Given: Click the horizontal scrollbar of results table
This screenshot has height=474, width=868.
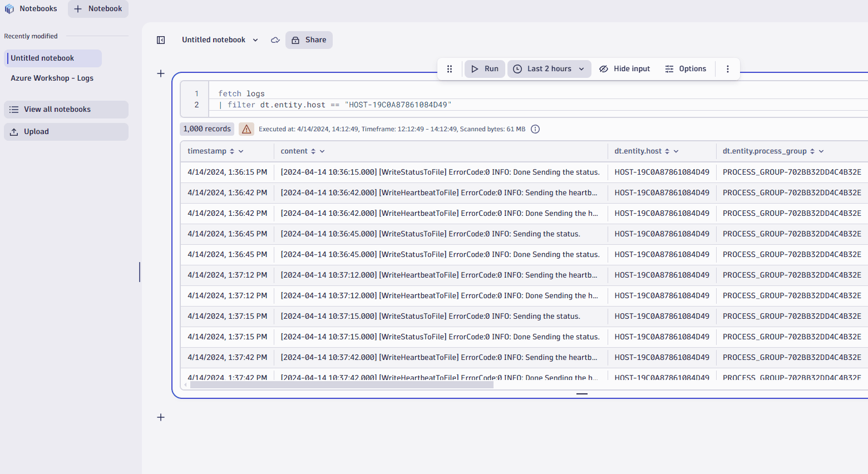Looking at the screenshot, I should pyautogui.click(x=342, y=385).
